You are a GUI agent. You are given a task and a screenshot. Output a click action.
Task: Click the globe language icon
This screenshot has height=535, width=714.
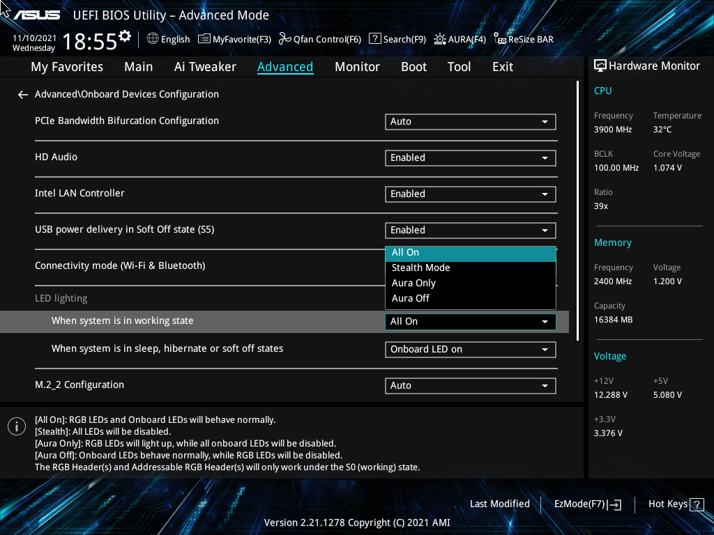tap(153, 39)
